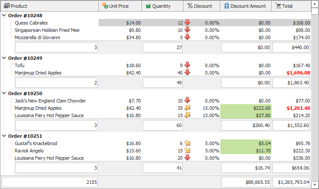Viewport: 319px width, 189px height.
Task: Click the grand total $1,265,793.04 footer field
Action: (291, 182)
